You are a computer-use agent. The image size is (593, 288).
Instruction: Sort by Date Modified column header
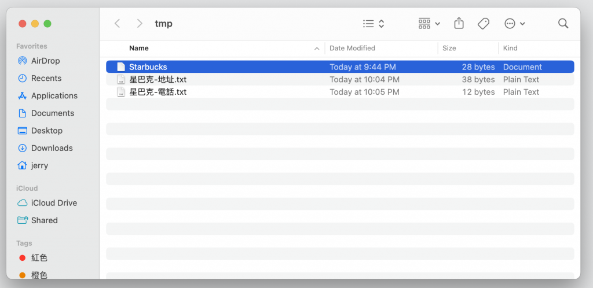pyautogui.click(x=352, y=48)
